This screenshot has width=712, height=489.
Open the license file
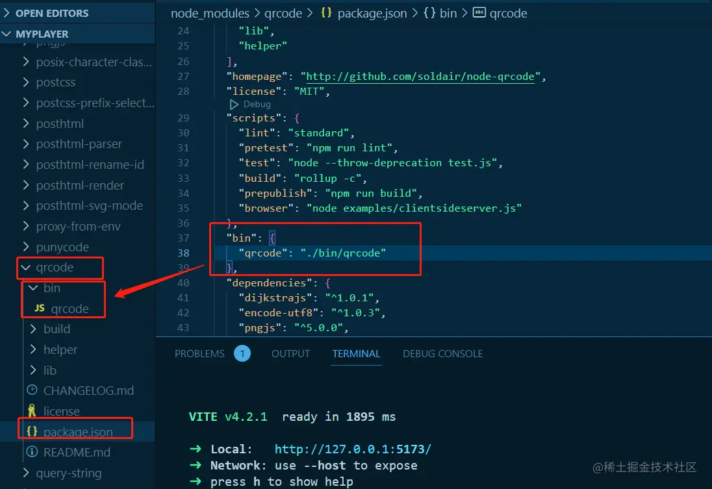pos(61,411)
